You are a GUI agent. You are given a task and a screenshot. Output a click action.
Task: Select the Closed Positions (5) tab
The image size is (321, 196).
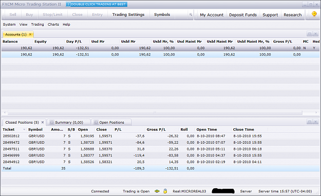point(22,122)
